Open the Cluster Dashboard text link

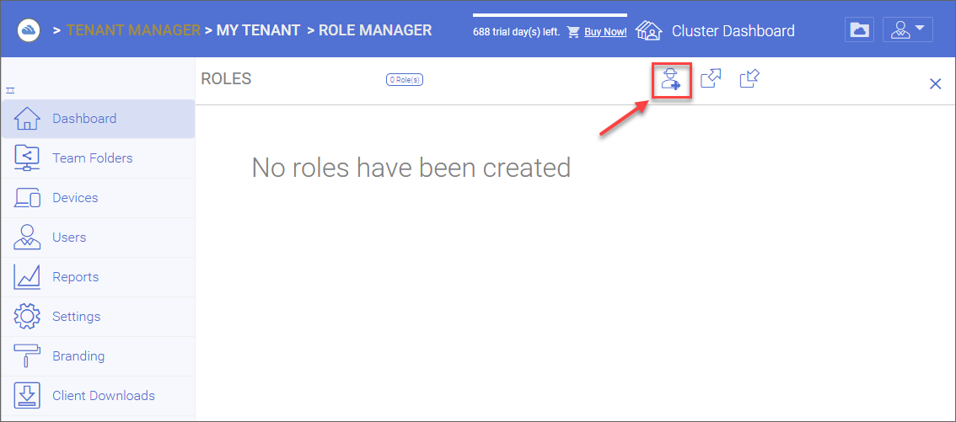(733, 30)
